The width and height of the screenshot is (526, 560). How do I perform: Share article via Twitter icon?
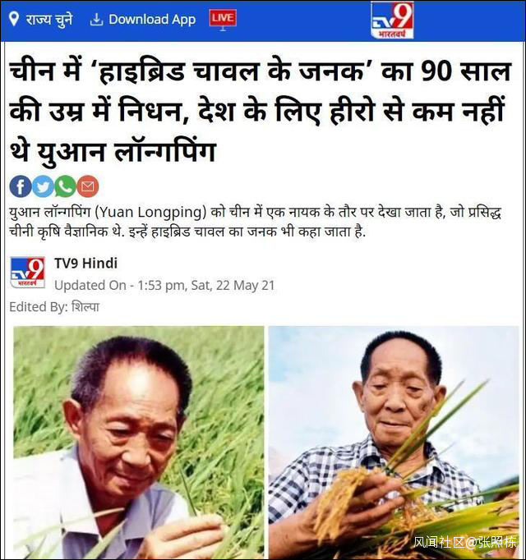(x=43, y=186)
